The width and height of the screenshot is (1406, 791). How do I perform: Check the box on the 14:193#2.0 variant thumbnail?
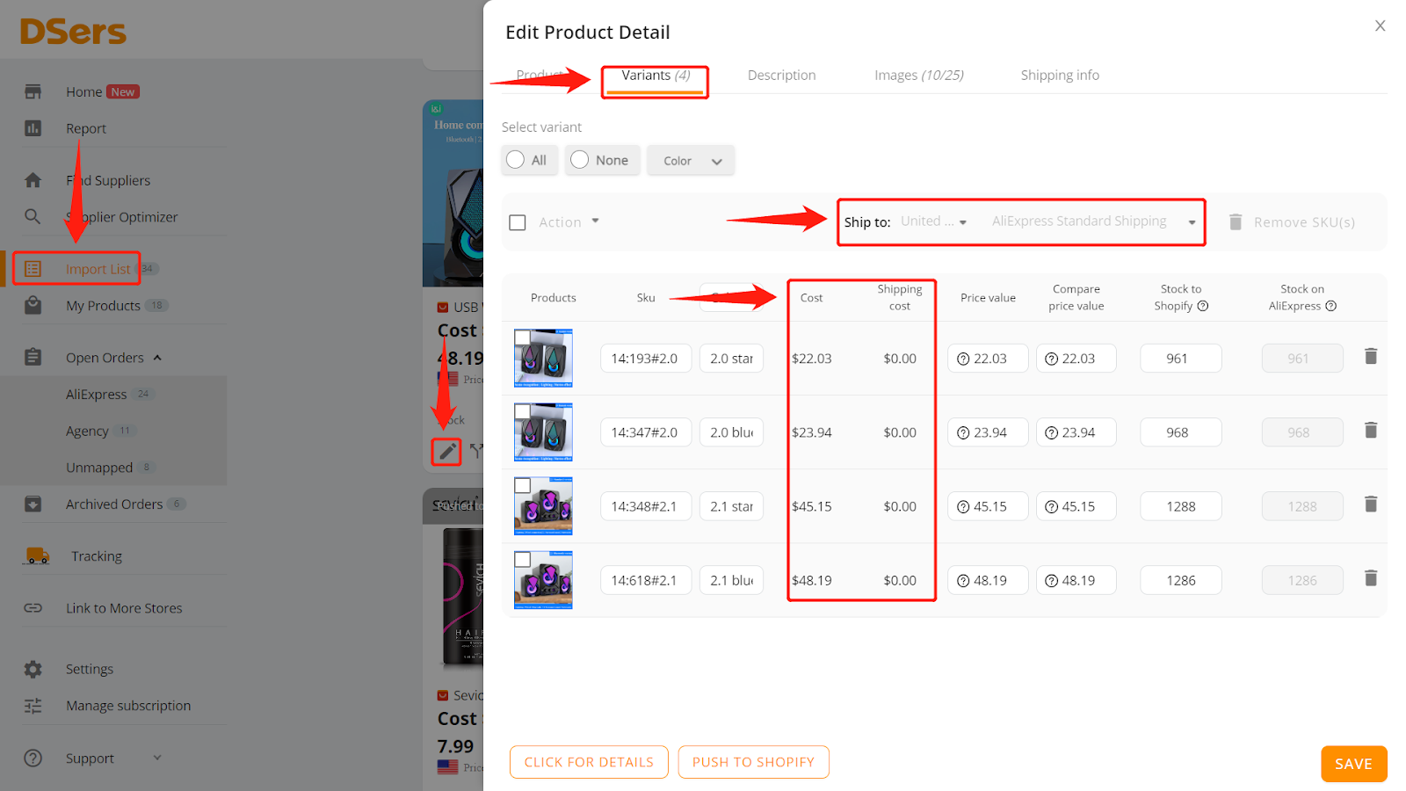pos(522,337)
